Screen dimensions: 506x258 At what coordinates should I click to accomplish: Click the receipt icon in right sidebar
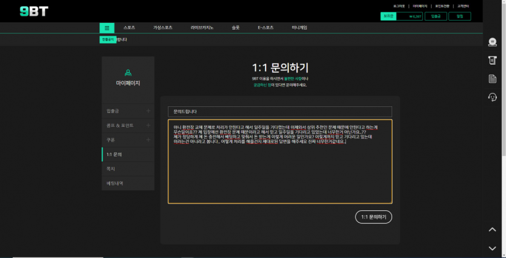(x=492, y=60)
